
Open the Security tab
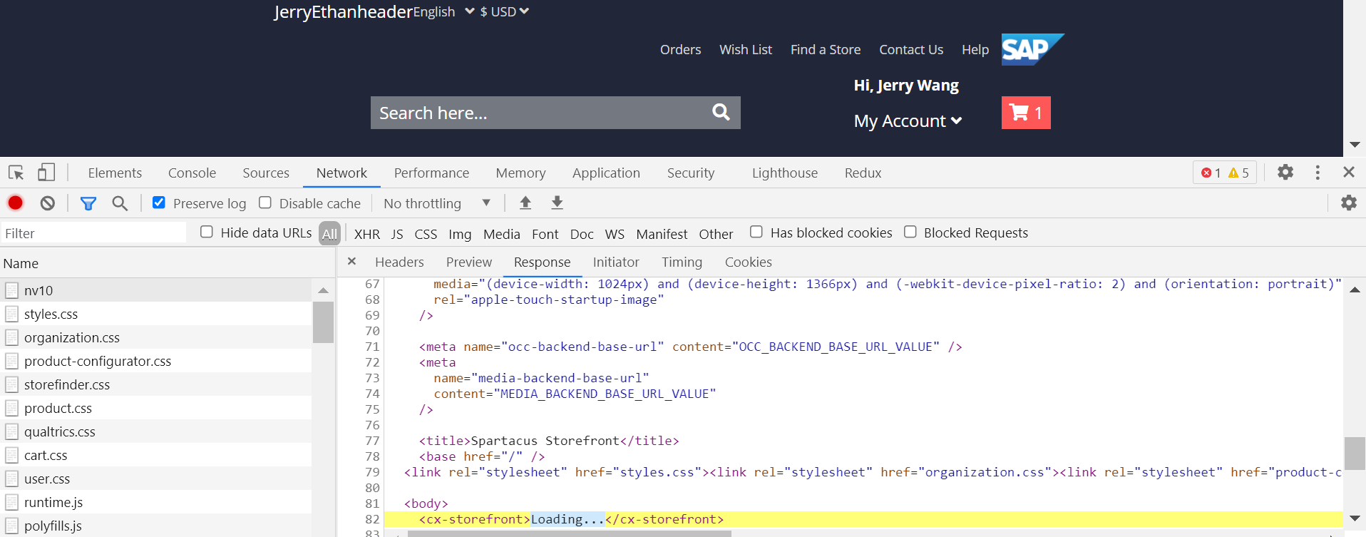point(691,173)
